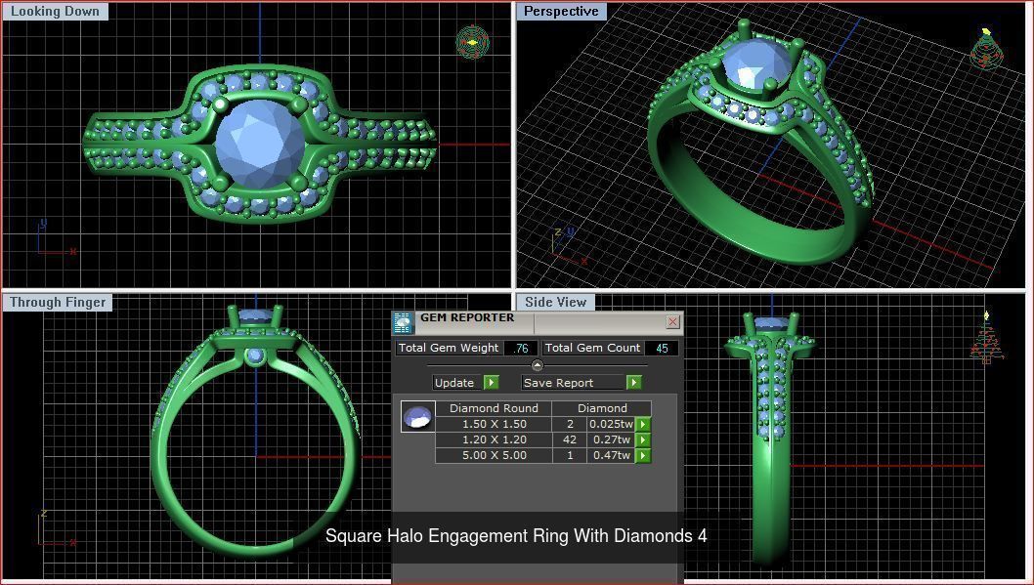Image resolution: width=1034 pixels, height=585 pixels.
Task: Click the Total Gem Count value 45
Action: pos(661,349)
